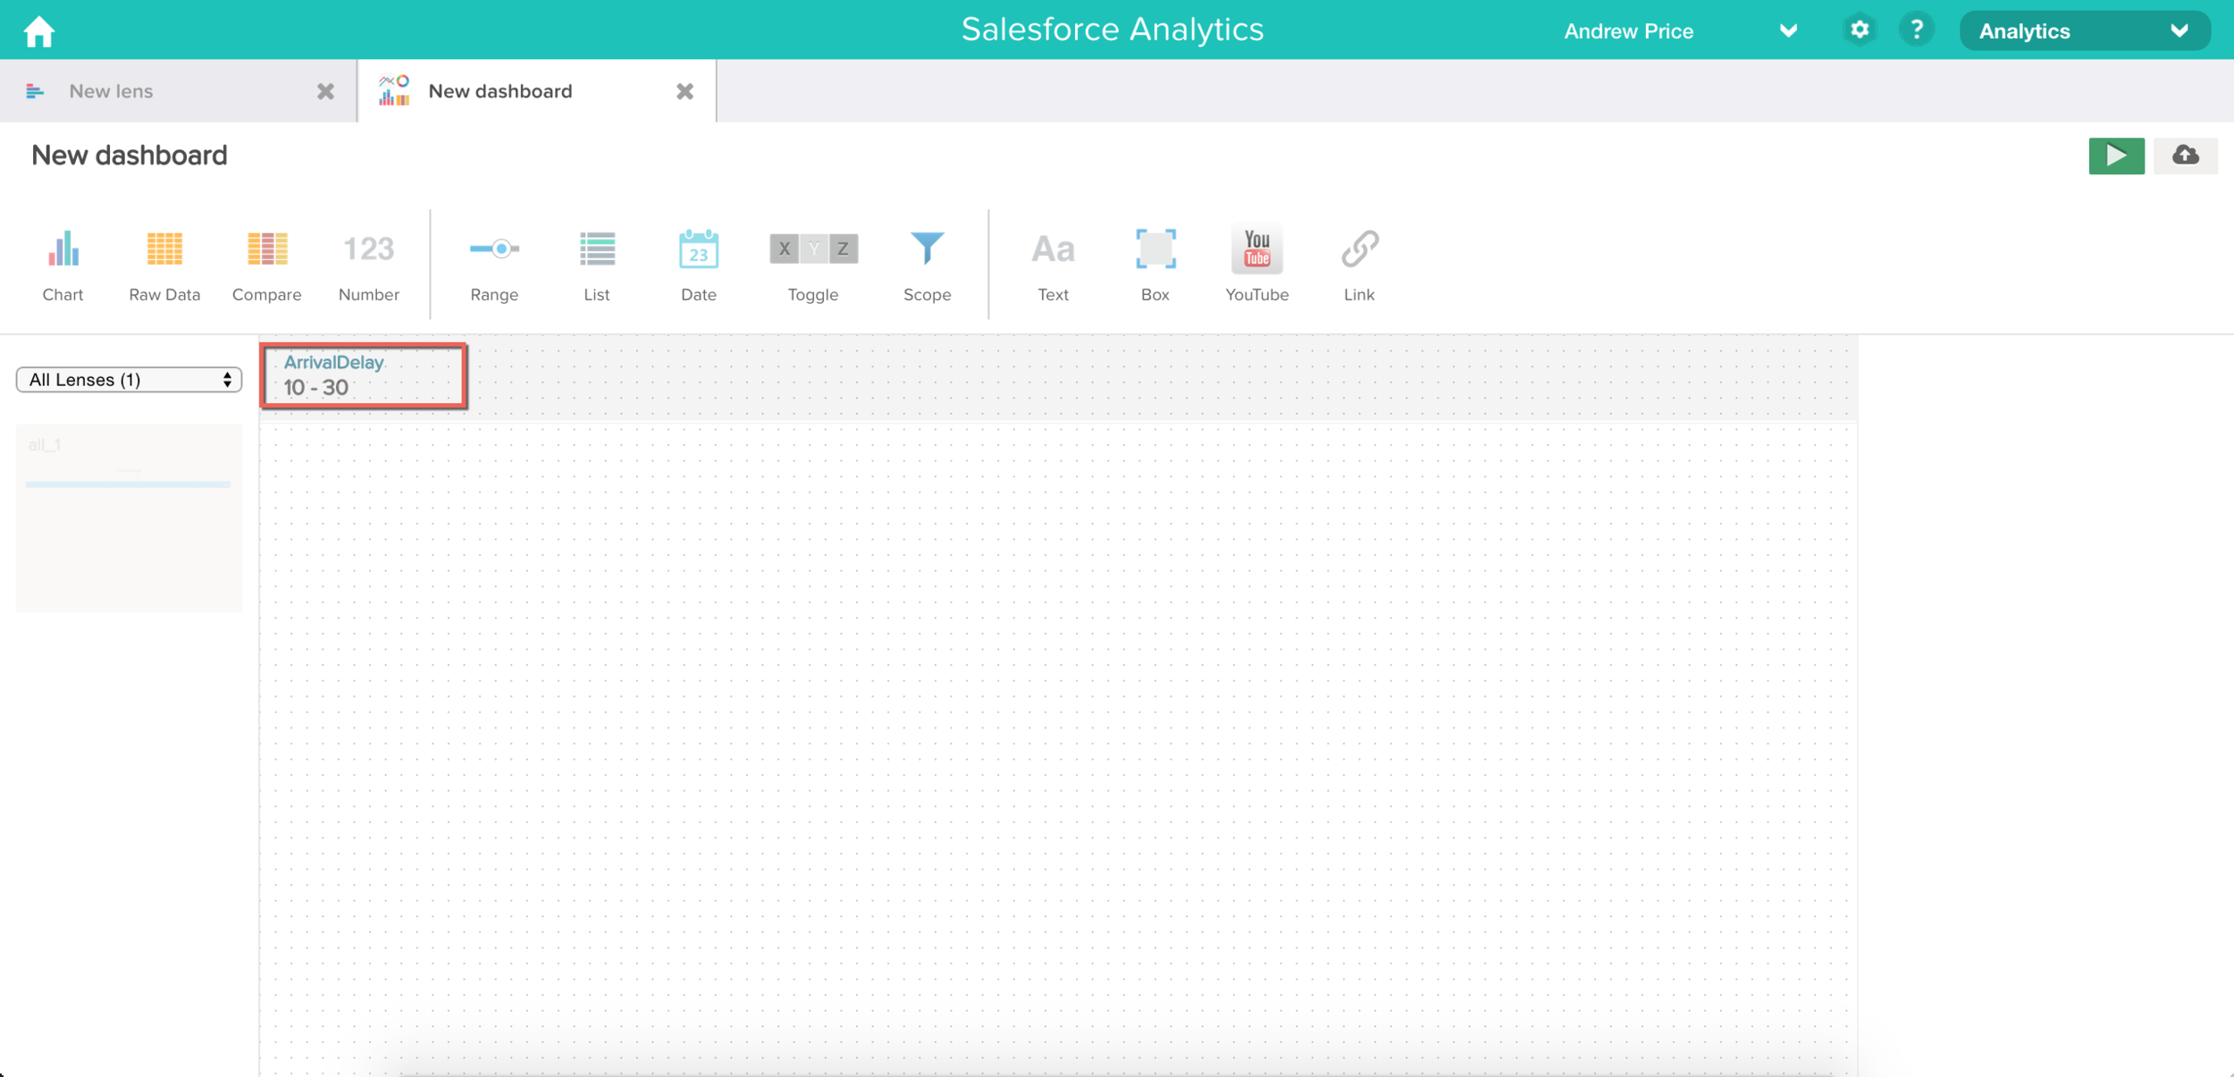Click the New dashboard title

coord(130,156)
